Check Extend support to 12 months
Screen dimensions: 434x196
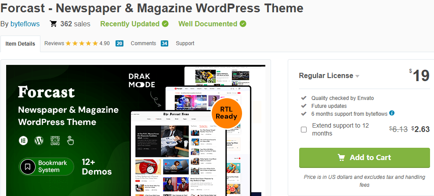[304, 129]
